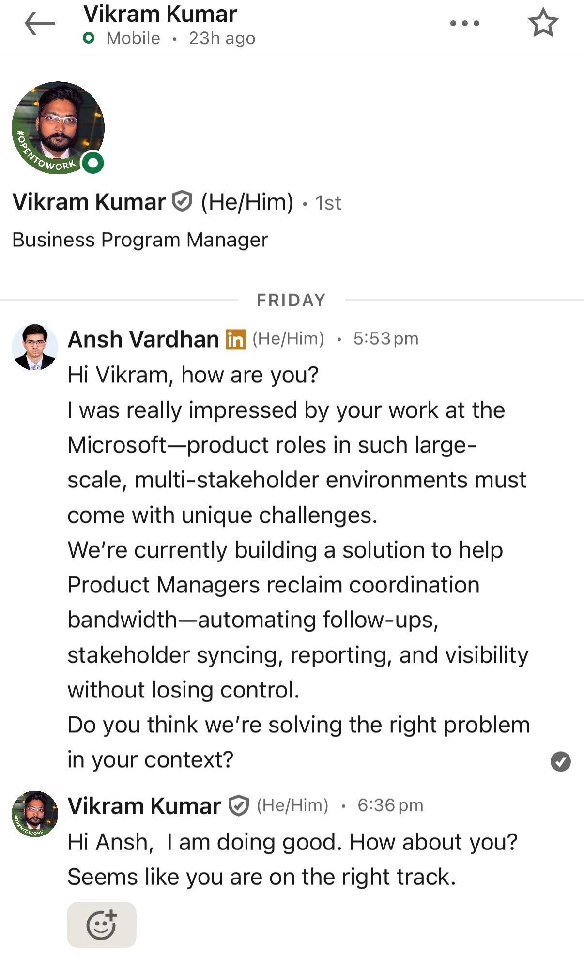
Task: Tap the back arrow in header
Action: click(40, 23)
